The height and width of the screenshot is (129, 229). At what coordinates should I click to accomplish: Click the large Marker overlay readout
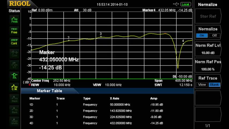pyautogui.click(x=59, y=60)
